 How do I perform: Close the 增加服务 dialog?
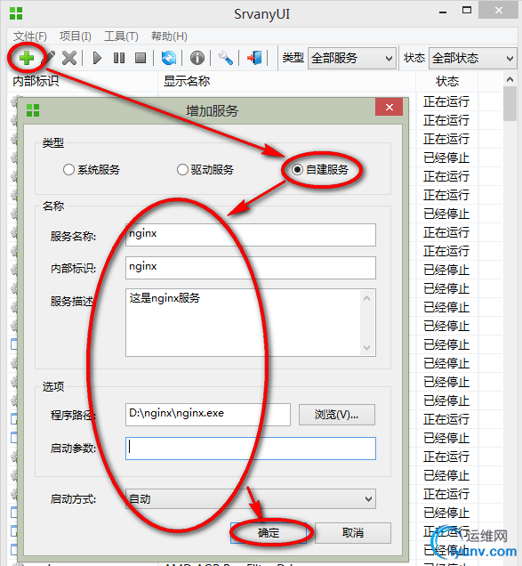coord(389,107)
